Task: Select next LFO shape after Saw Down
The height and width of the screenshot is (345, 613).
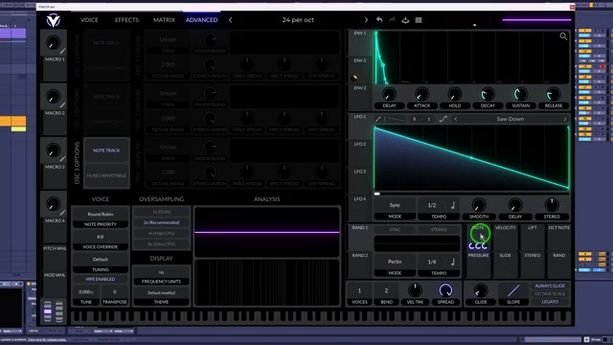Action: (x=565, y=119)
